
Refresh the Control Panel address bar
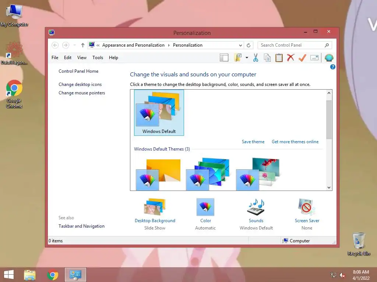click(x=249, y=45)
